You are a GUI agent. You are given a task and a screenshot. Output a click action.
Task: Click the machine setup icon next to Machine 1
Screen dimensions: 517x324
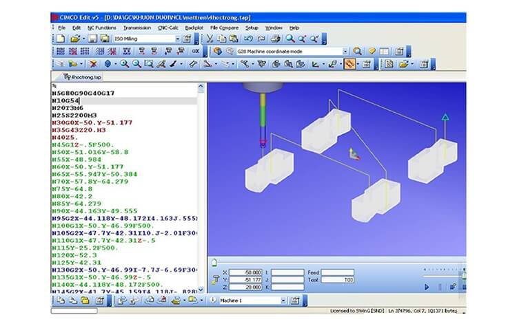pos(295,301)
